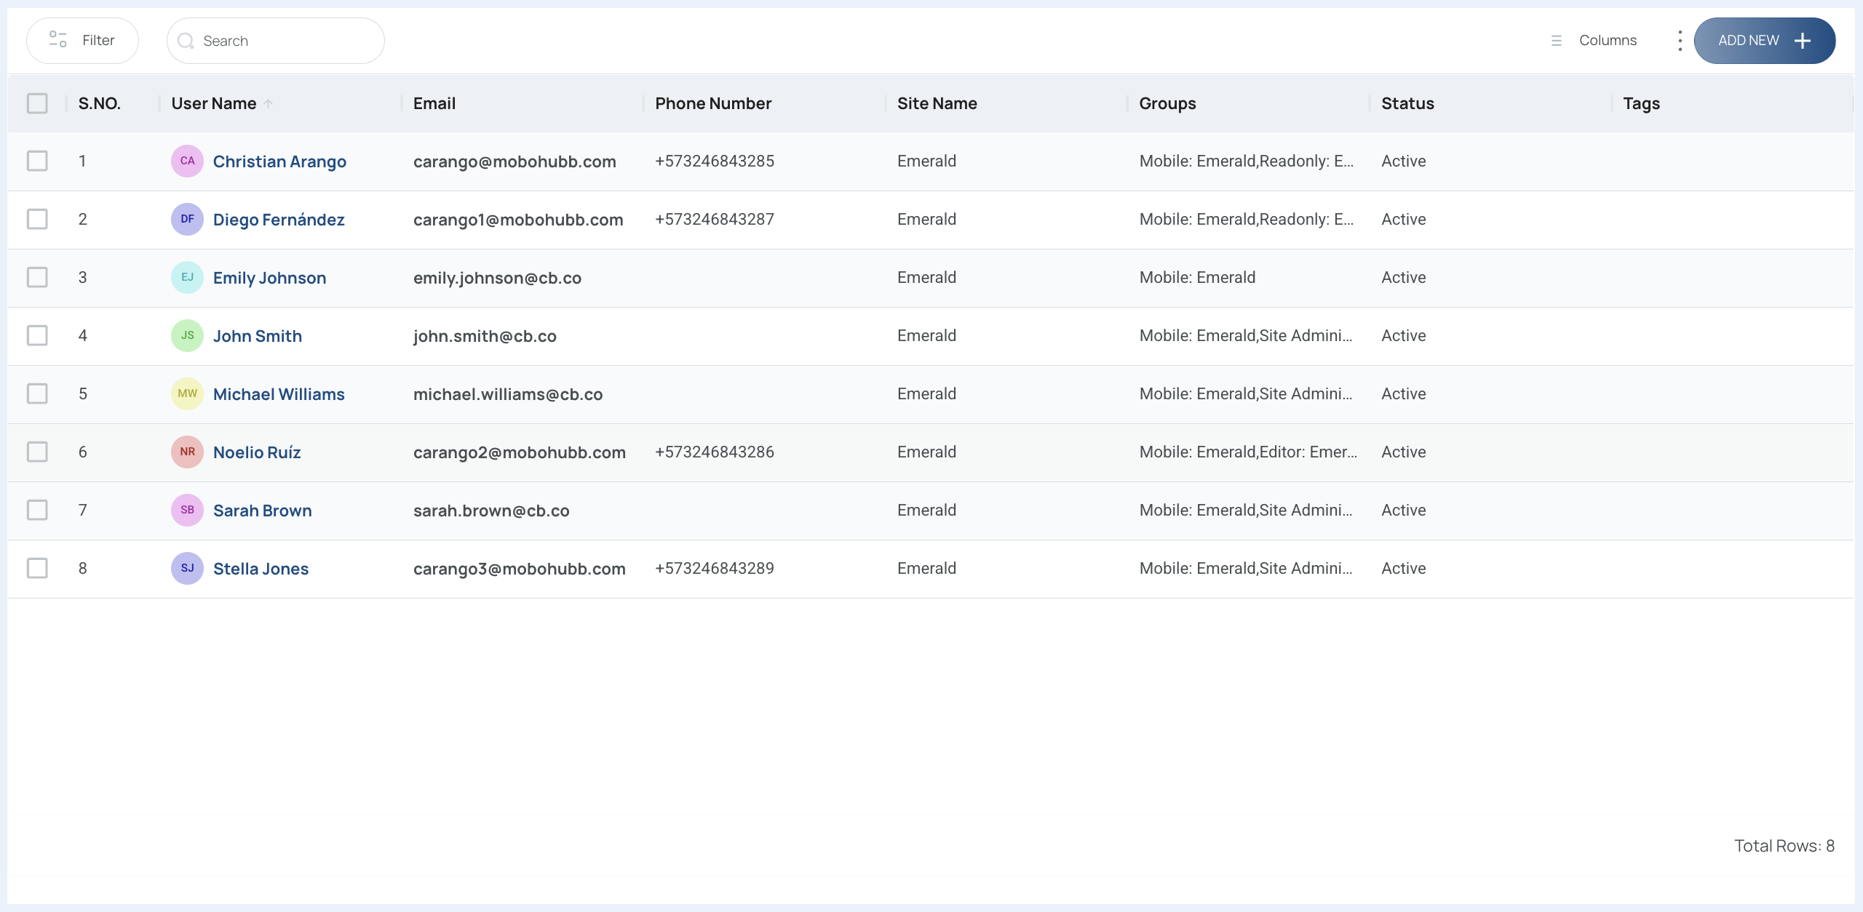
Task: Click email carango@mobohubb.com
Action: [x=515, y=161]
